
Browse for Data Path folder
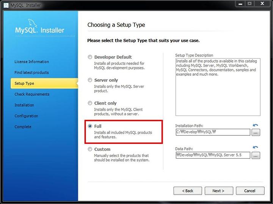tap(256, 155)
